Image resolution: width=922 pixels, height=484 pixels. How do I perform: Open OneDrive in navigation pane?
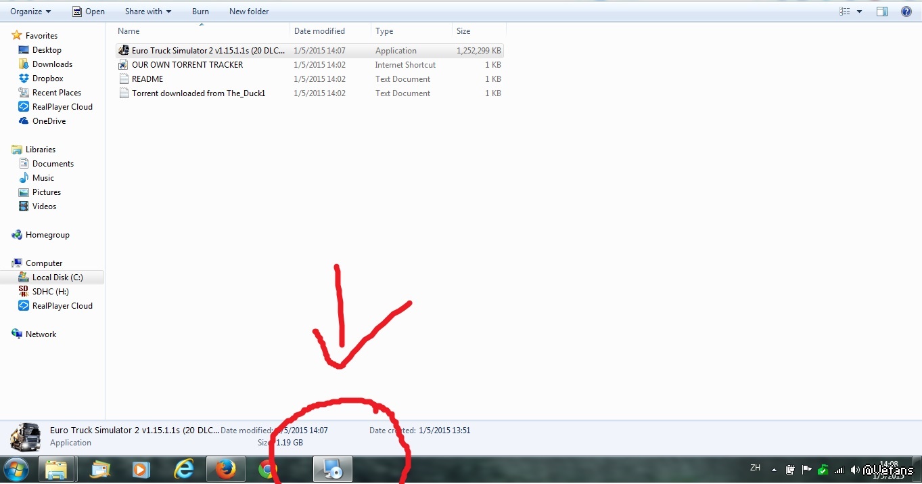point(49,121)
